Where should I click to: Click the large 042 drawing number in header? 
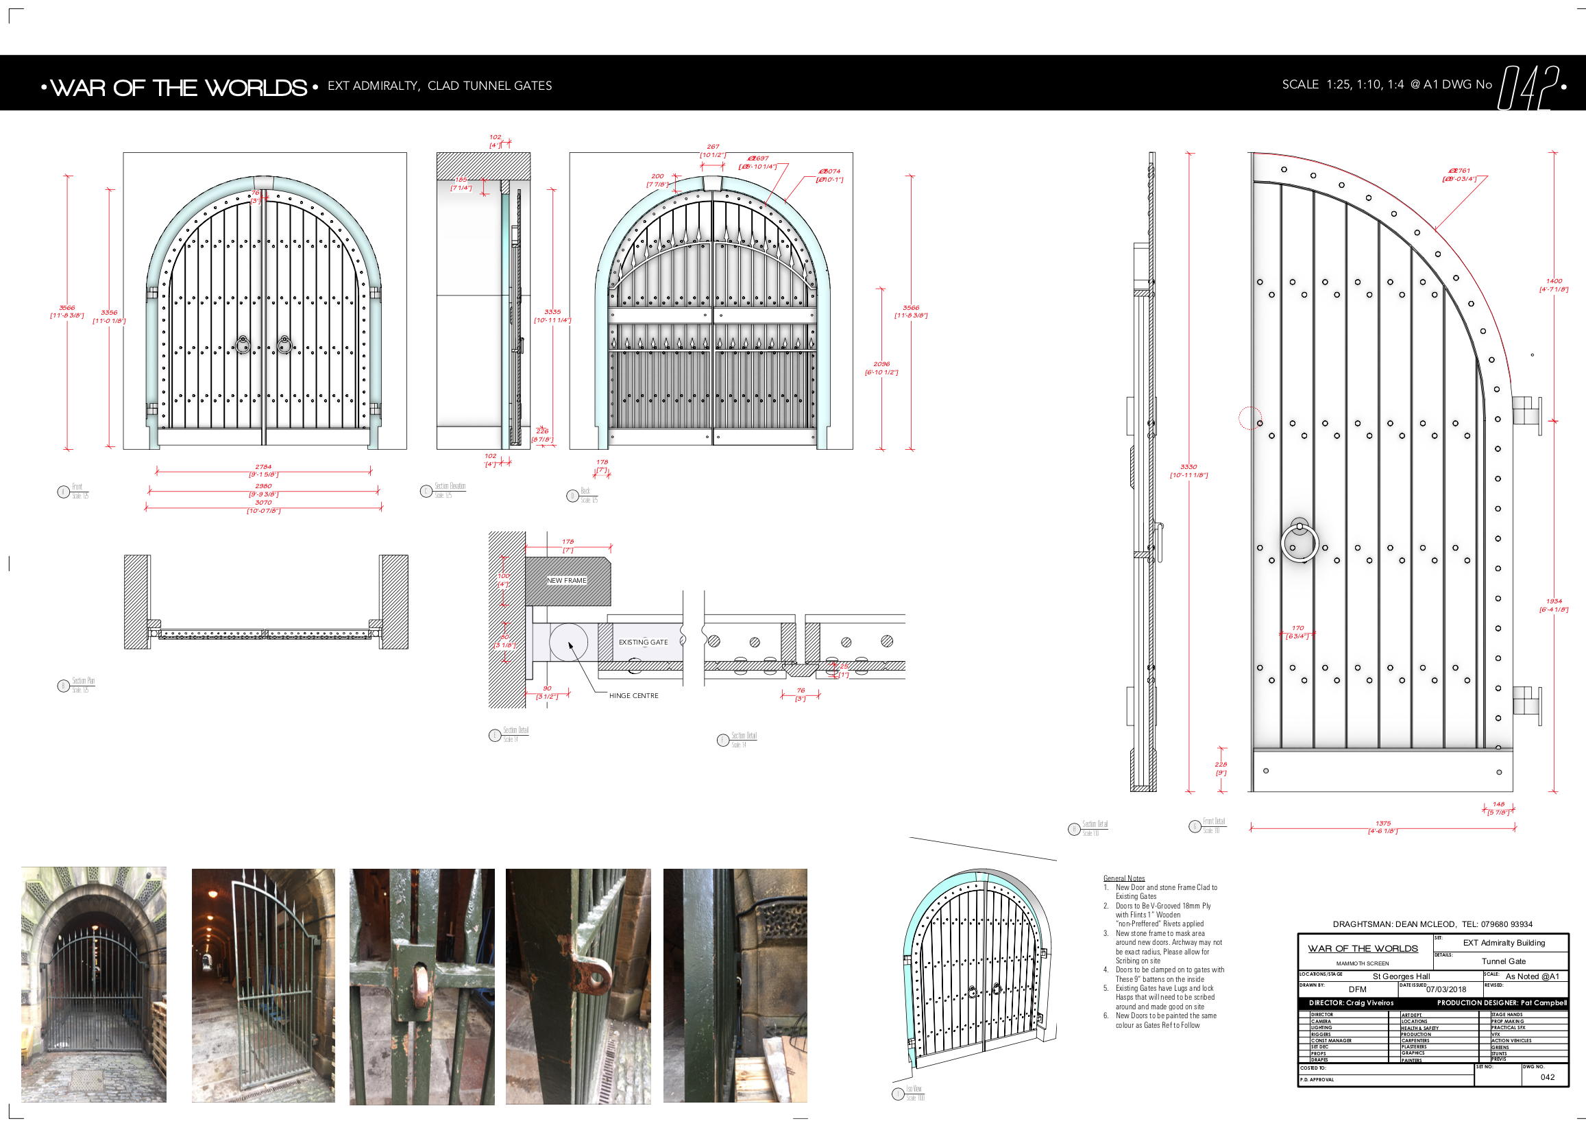tap(1528, 88)
